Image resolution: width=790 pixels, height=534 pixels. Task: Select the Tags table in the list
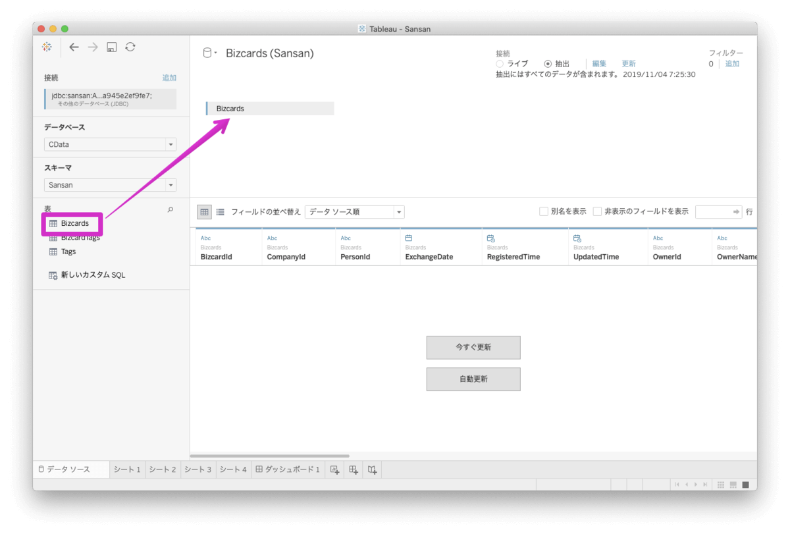(x=63, y=252)
